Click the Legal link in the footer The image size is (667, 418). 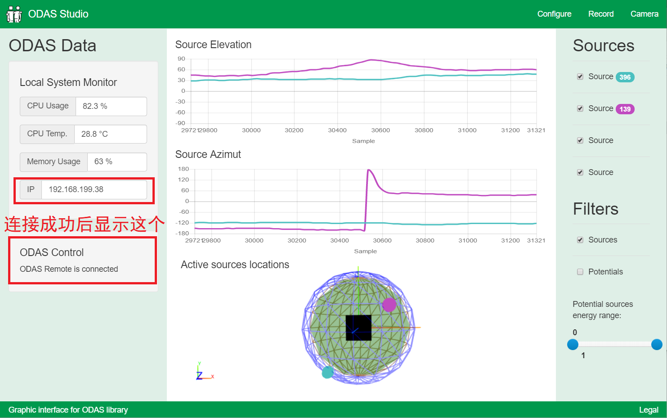[649, 410]
